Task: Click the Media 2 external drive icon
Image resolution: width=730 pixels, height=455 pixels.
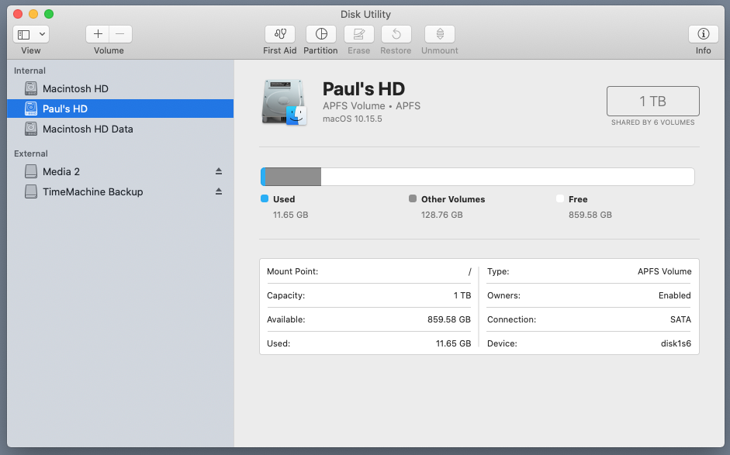Action: [31, 171]
